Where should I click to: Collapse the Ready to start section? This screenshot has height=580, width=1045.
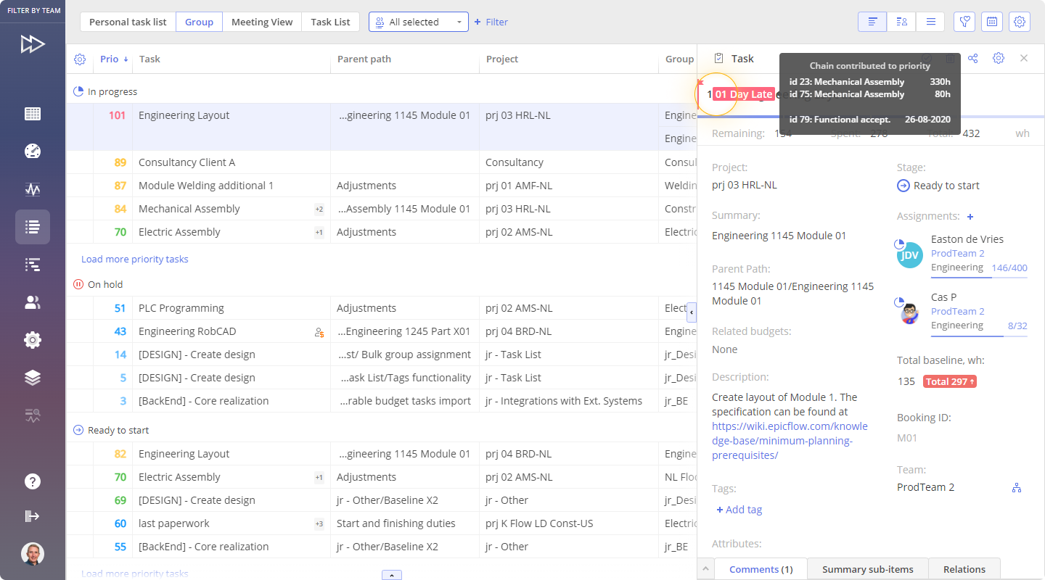point(79,431)
